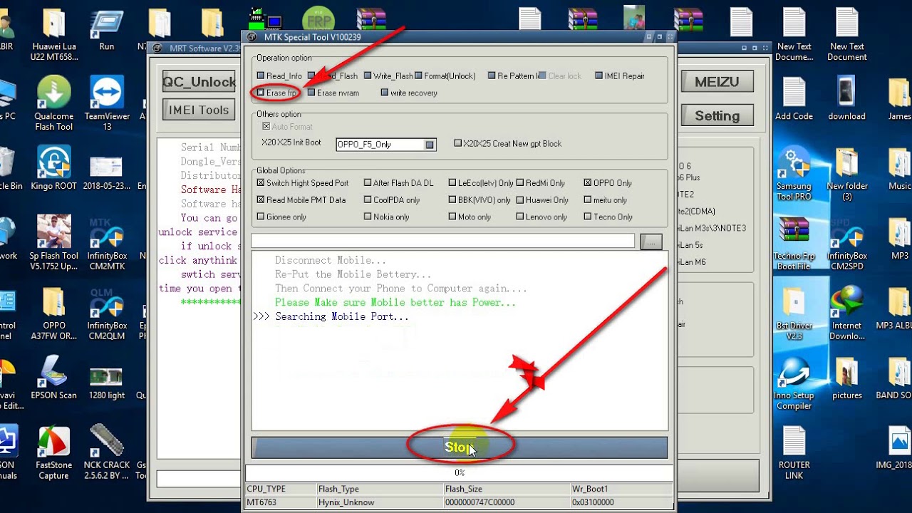This screenshot has height=513, width=912.
Task: Open the 1280 light desktop file
Action: tap(107, 383)
